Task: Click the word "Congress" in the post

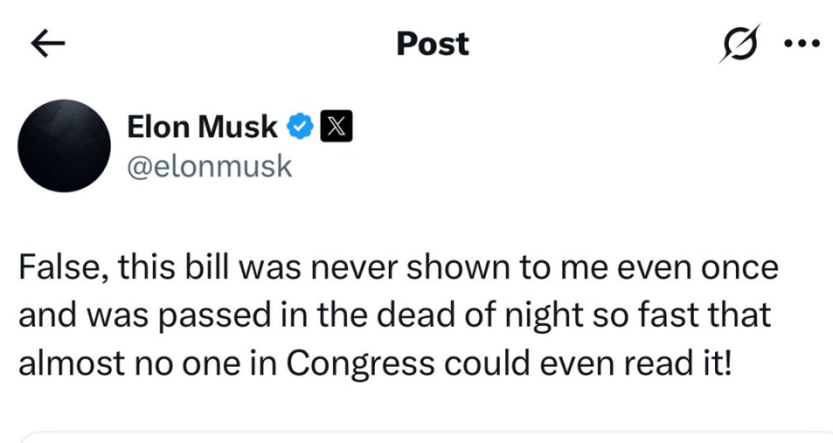Action: coord(360,364)
